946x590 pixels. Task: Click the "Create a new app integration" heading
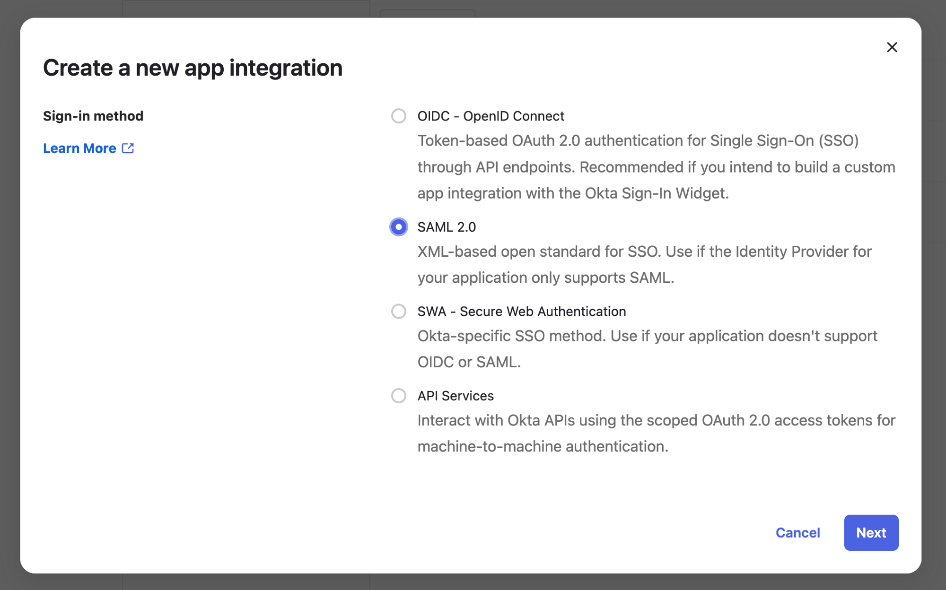click(x=193, y=68)
